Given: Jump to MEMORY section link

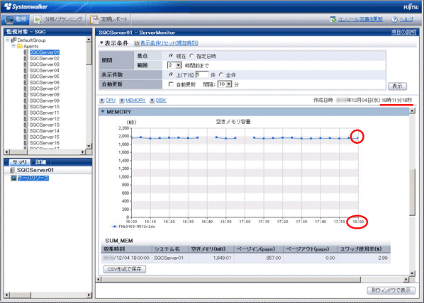Looking at the screenshot, I should [135, 101].
